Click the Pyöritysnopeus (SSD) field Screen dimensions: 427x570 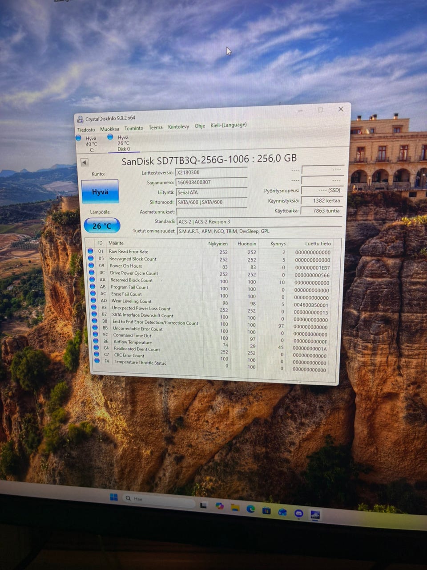point(321,191)
